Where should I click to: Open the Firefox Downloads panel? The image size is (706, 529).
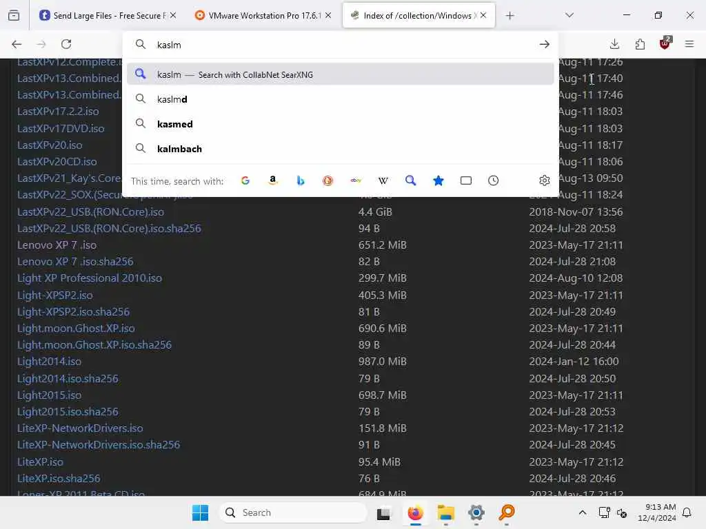pyautogui.click(x=614, y=44)
